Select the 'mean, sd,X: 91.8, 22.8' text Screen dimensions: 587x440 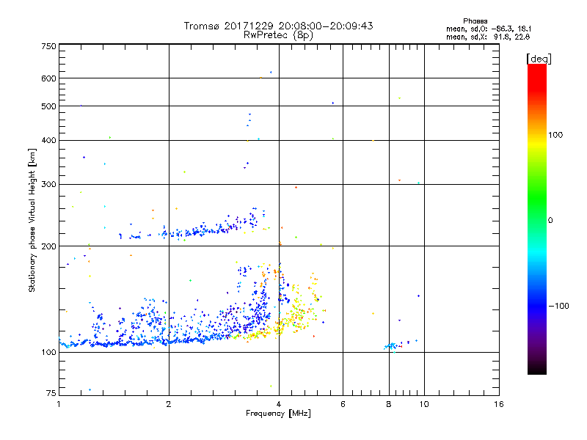click(x=488, y=37)
